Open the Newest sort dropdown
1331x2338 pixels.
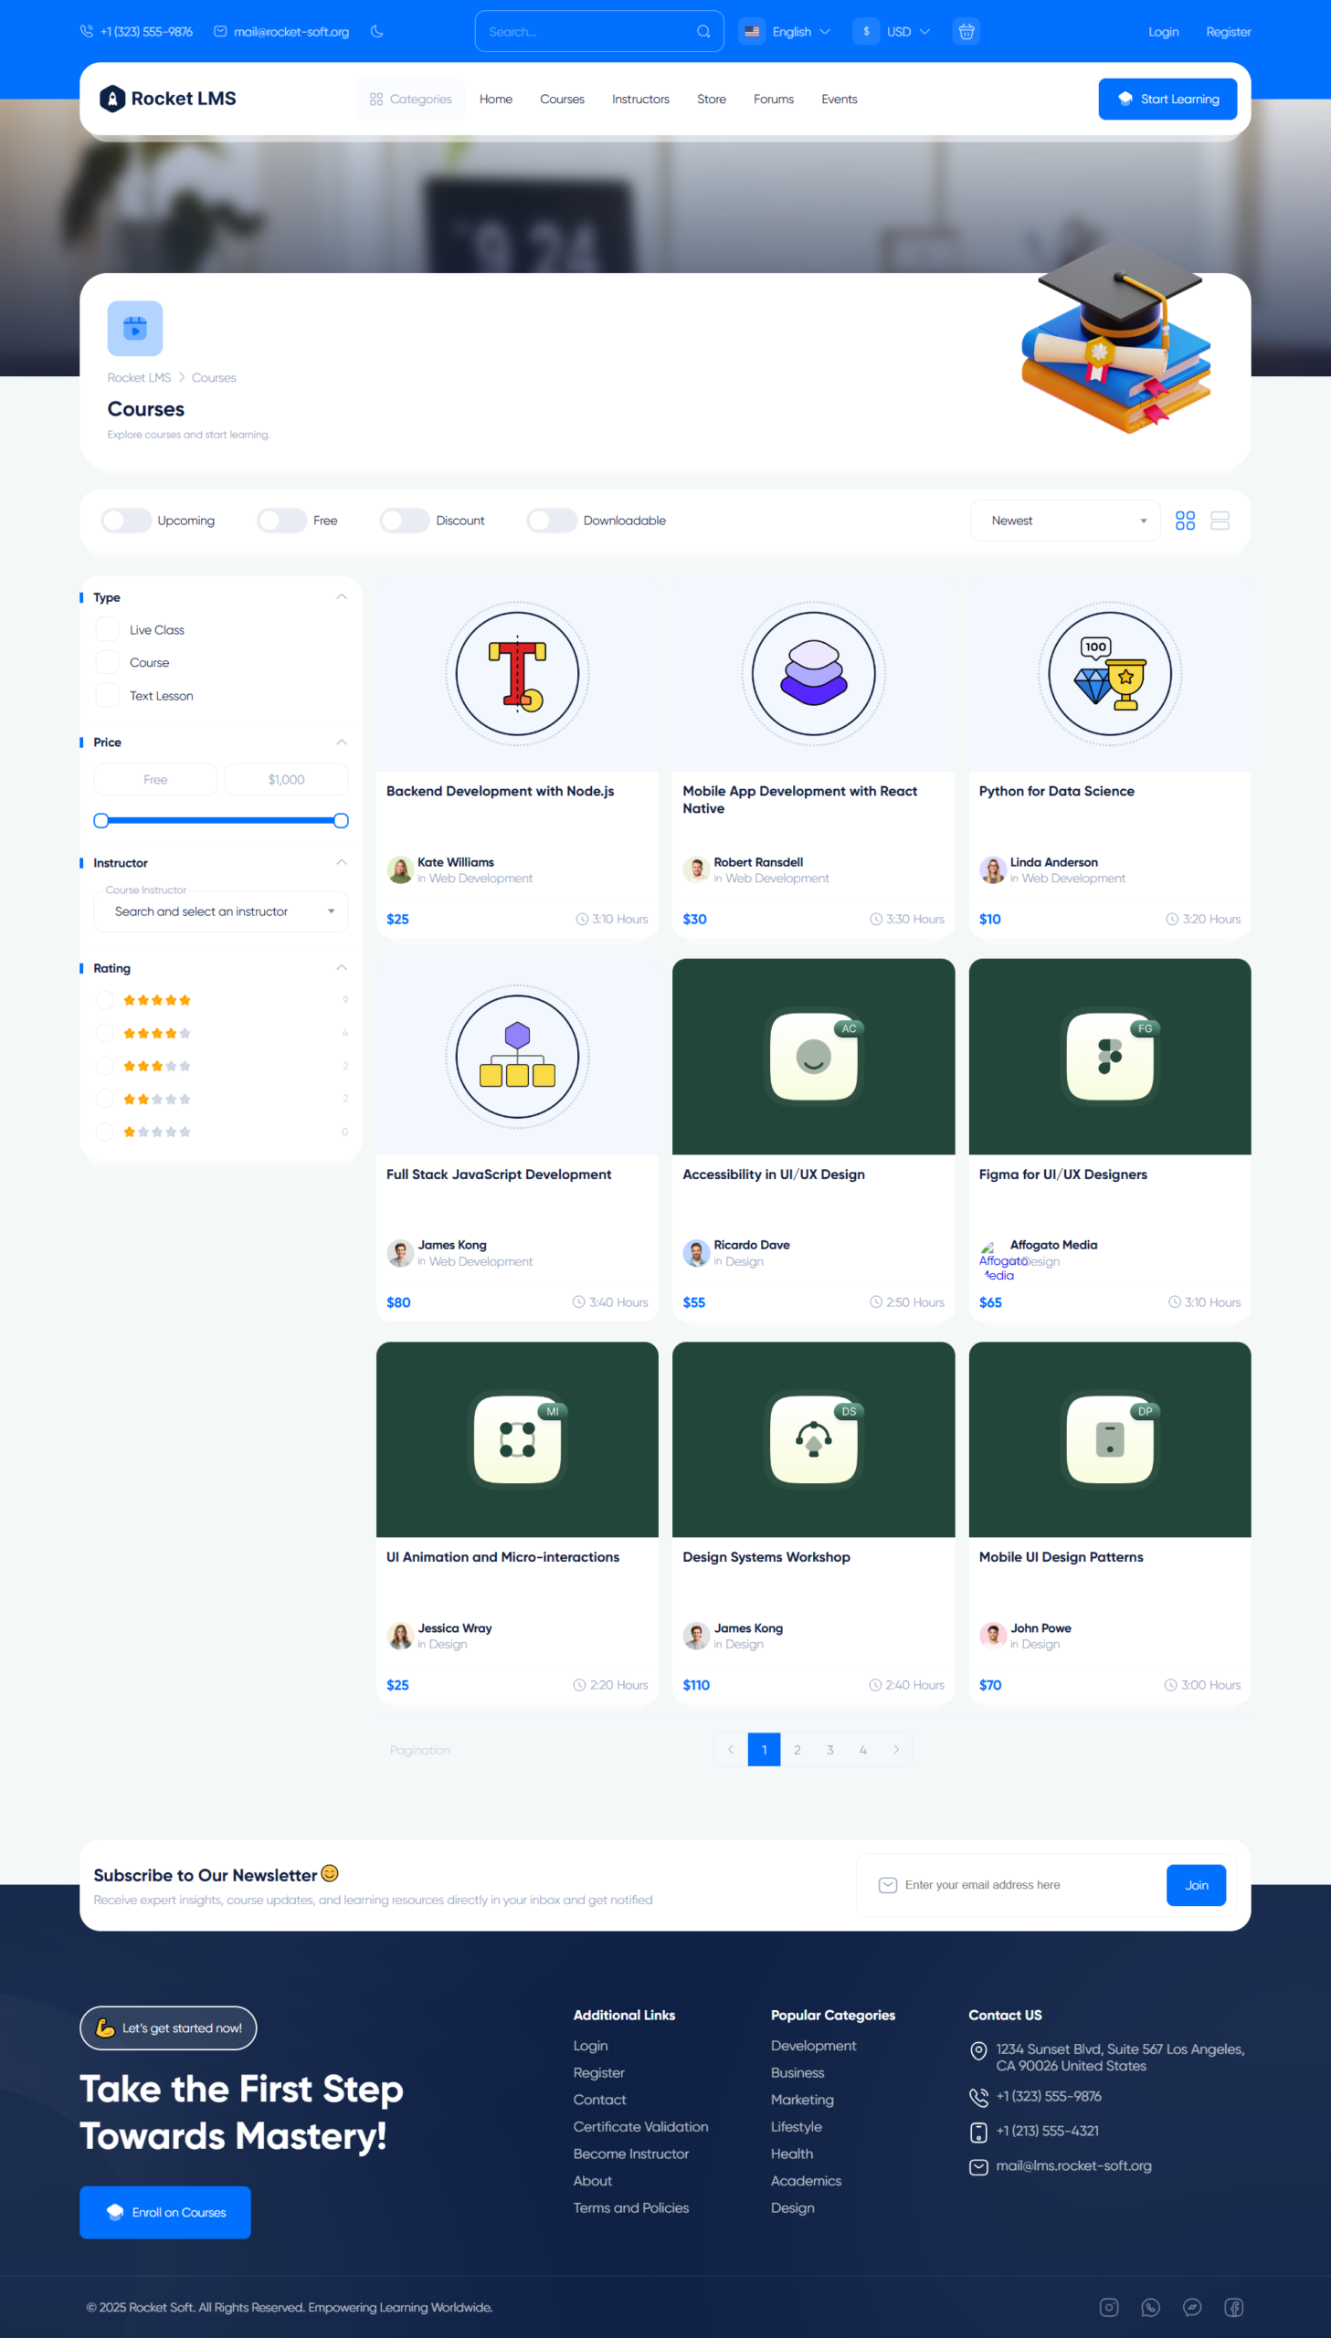(1065, 521)
